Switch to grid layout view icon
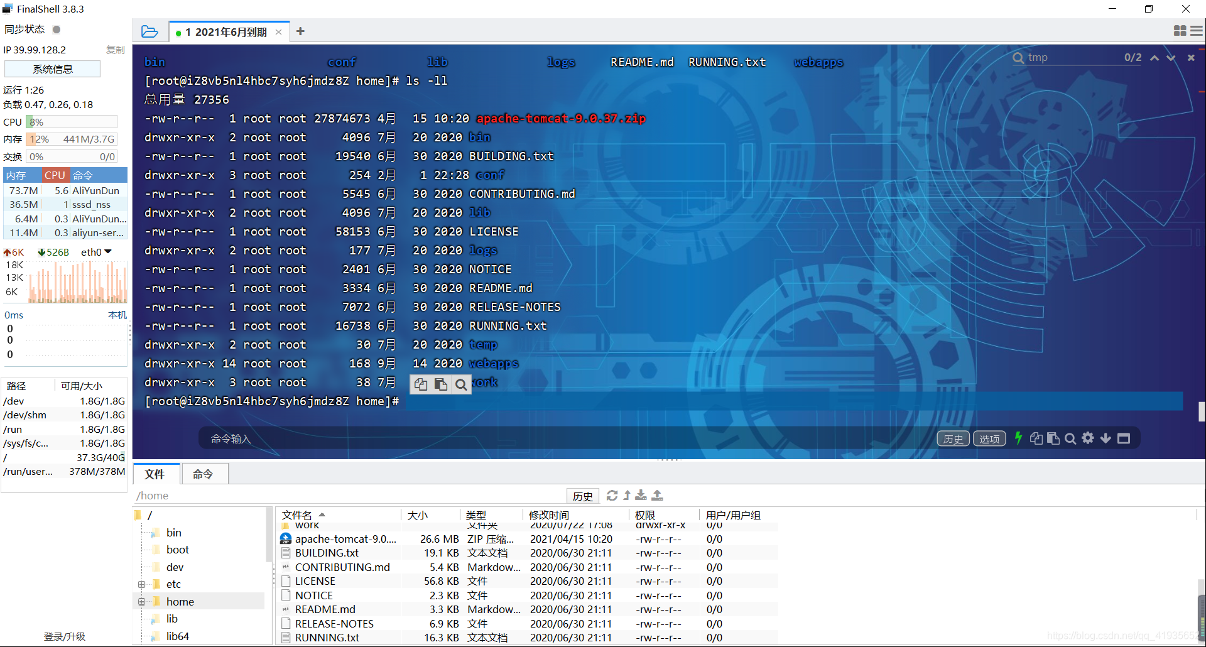This screenshot has width=1206, height=647. [x=1180, y=31]
